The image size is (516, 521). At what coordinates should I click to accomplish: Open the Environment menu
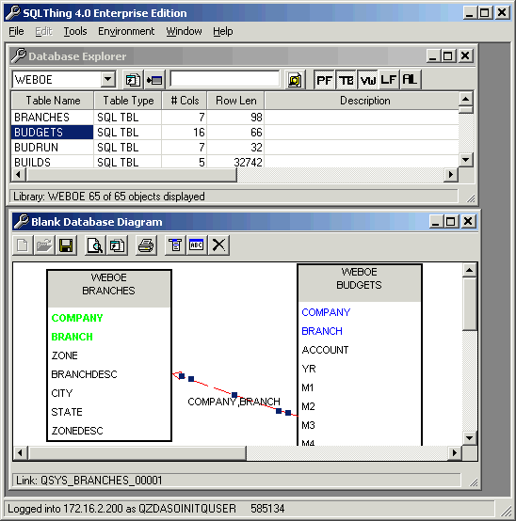[x=126, y=31]
